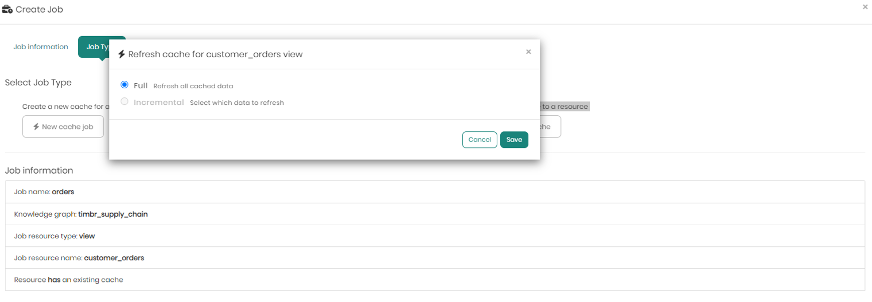Click the lightning bolt icon in dialog title

[x=121, y=54]
